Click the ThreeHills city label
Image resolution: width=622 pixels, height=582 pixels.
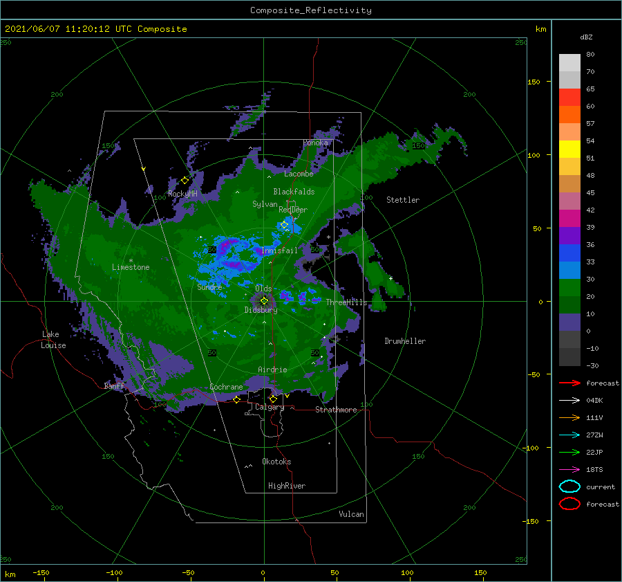347,302
